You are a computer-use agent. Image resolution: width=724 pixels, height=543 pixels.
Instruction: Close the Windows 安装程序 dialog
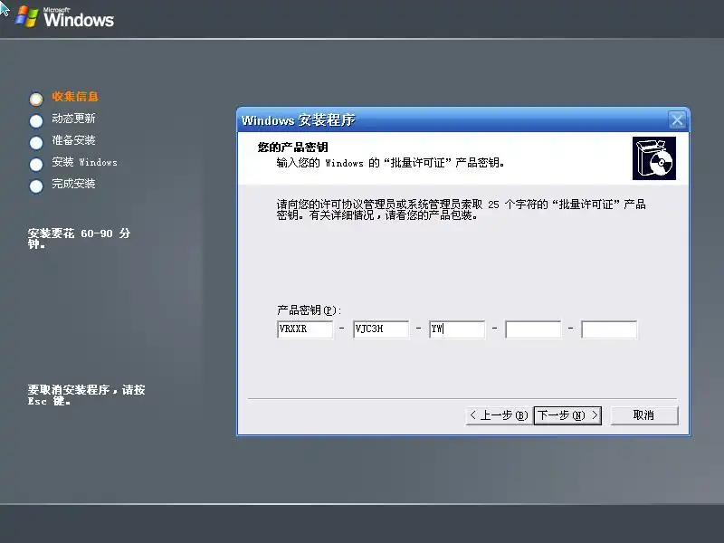pyautogui.click(x=677, y=120)
